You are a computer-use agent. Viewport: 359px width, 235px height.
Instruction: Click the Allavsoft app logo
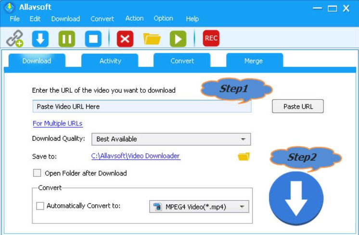point(10,7)
